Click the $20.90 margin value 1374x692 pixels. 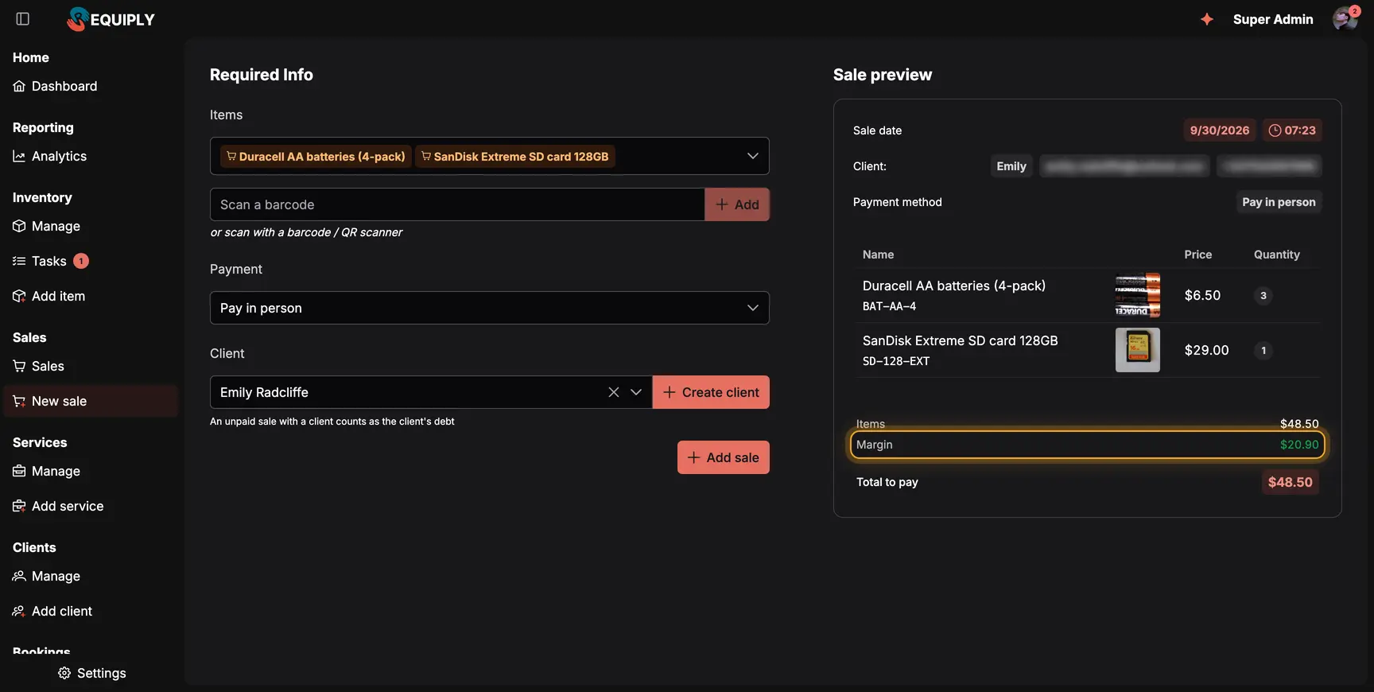tap(1299, 445)
